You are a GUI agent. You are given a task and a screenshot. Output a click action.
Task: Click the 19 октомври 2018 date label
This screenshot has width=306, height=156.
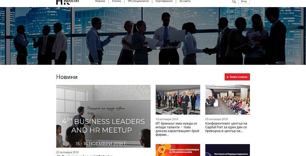[x=167, y=119]
